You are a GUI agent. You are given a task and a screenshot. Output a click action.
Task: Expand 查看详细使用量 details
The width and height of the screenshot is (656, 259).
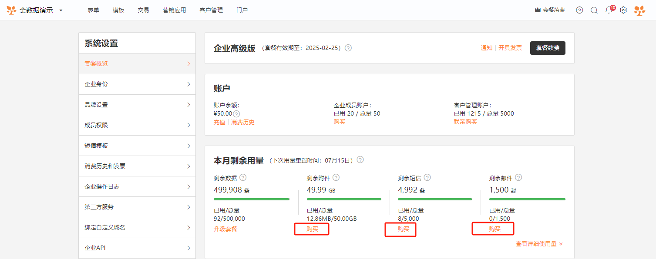coord(539,244)
